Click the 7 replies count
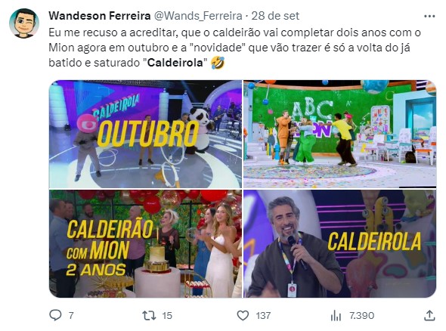Viewport: 446px width, 331px height. 71,315
